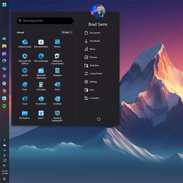Click white OneDrive cloud tray icon

pyautogui.click(x=5, y=145)
